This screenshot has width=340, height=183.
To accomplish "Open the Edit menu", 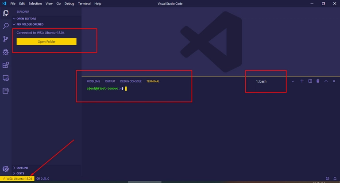I will (22, 4).
